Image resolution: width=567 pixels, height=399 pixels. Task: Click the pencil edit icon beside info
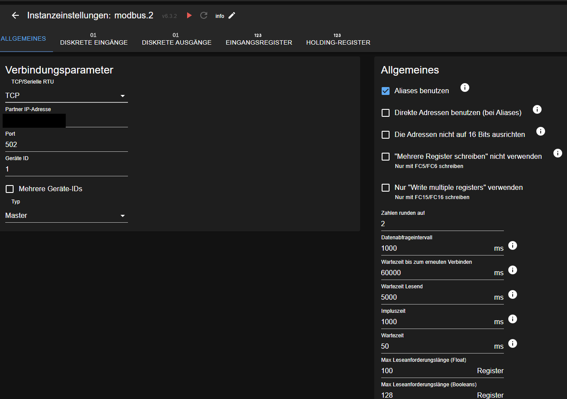232,16
